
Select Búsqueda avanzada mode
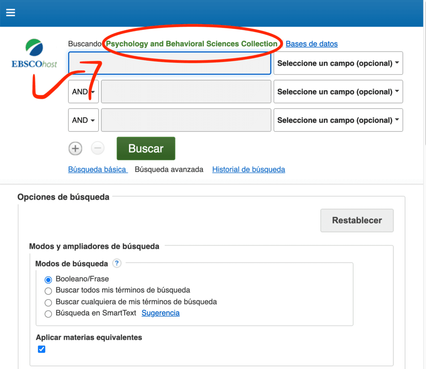click(x=169, y=170)
